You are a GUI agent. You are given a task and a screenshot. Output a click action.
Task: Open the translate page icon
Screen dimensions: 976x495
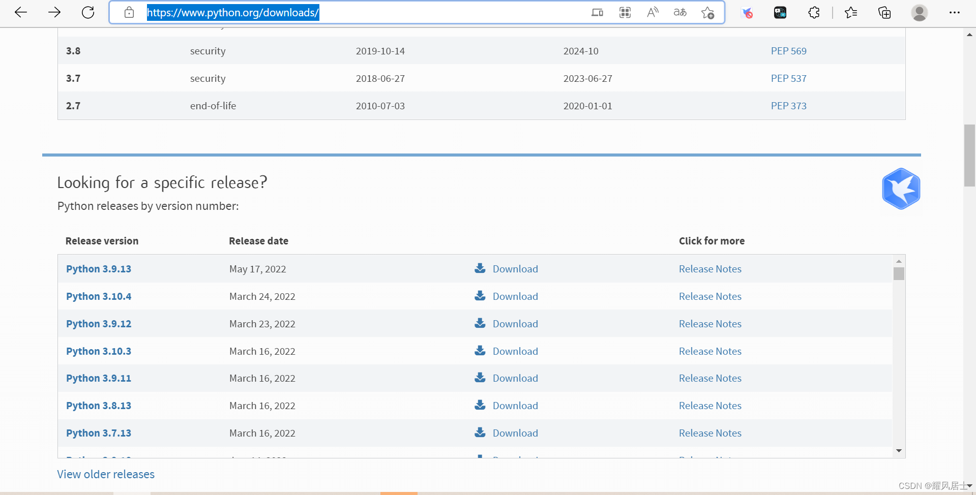coord(680,13)
